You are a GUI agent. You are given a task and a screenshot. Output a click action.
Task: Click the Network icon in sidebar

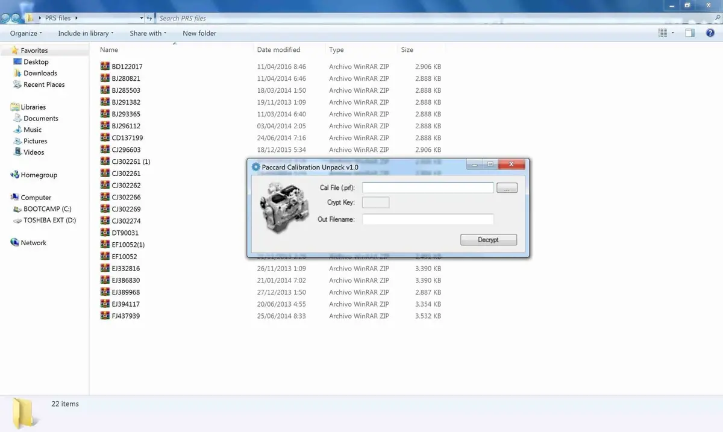pyautogui.click(x=15, y=243)
